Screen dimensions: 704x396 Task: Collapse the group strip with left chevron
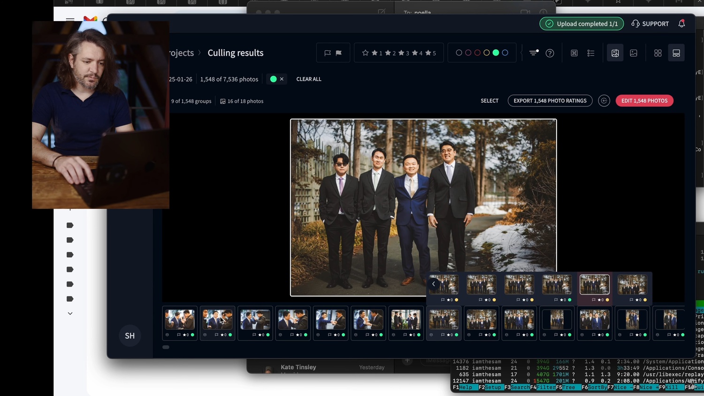point(434,284)
